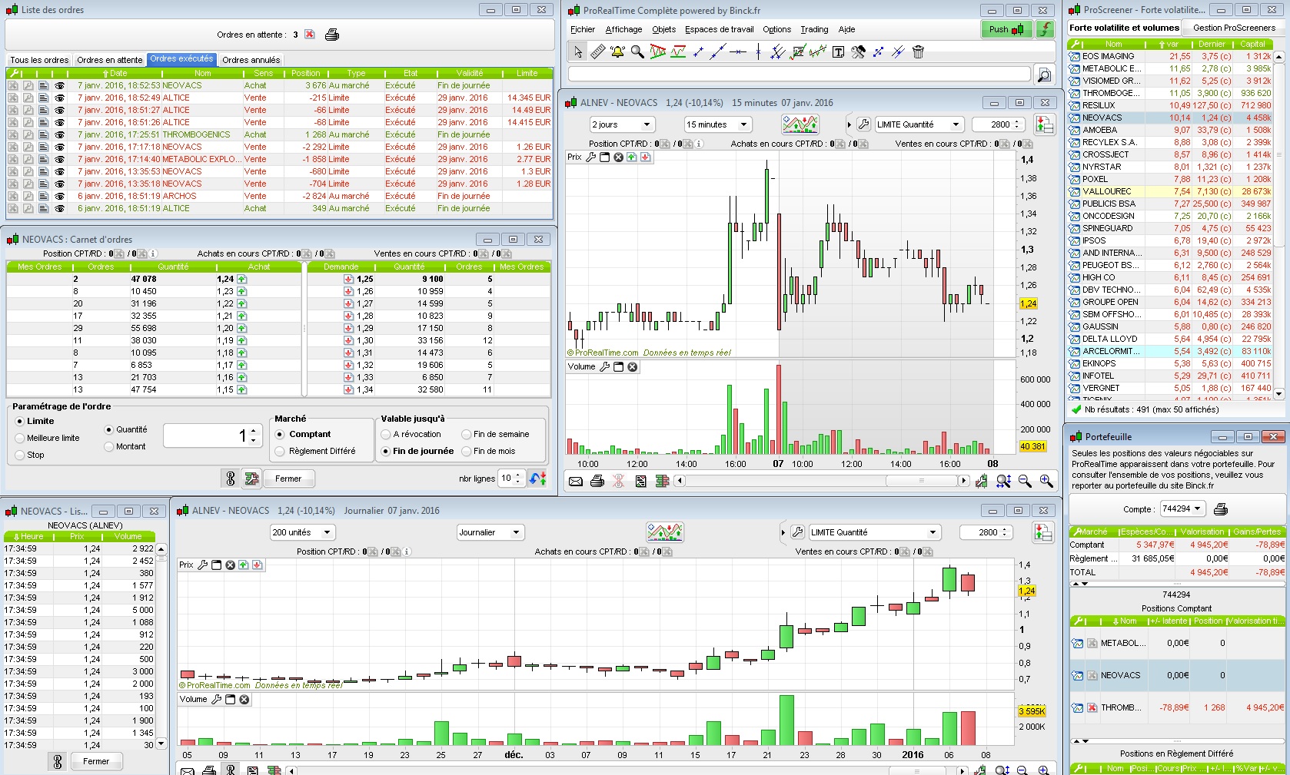Select the Montant radio button

(109, 446)
